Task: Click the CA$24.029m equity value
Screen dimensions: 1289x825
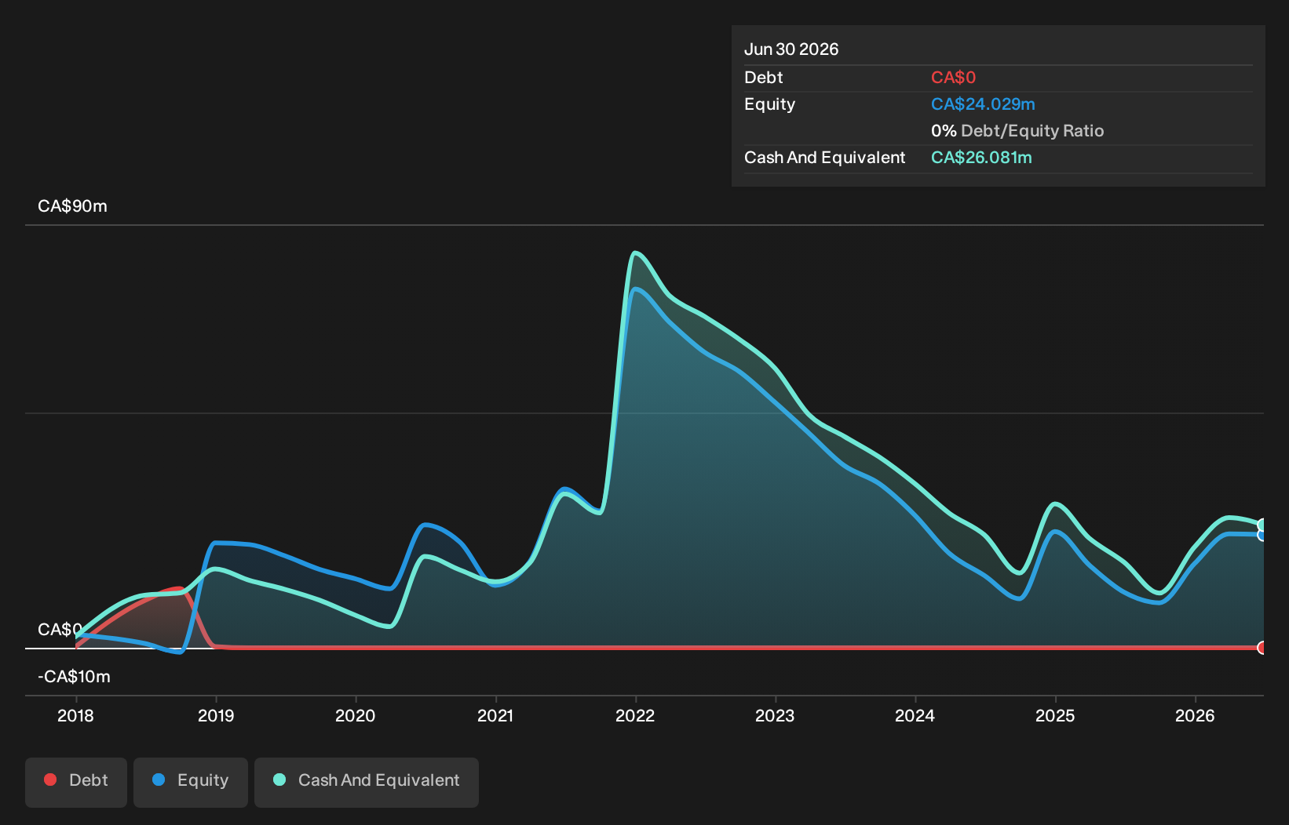Action: point(983,104)
